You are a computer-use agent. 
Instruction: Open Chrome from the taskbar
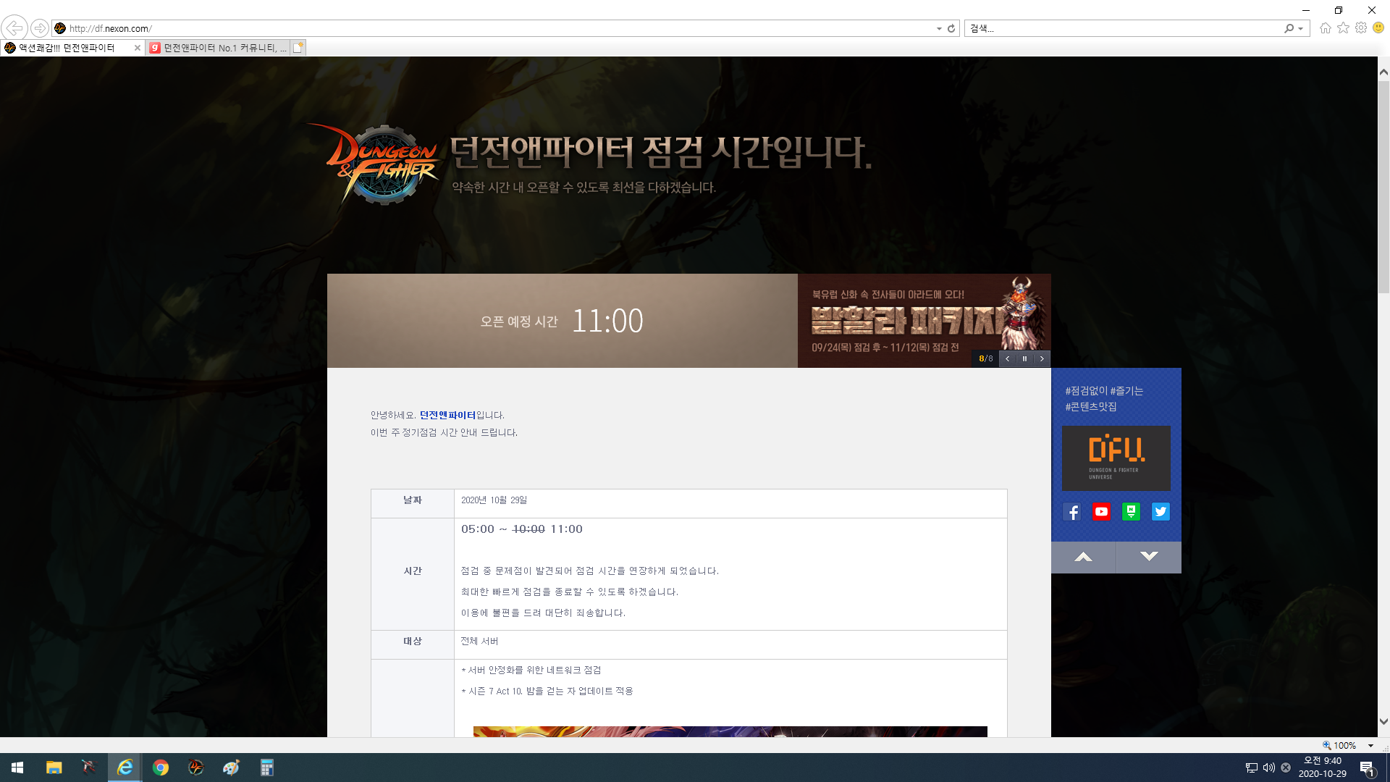coord(161,768)
